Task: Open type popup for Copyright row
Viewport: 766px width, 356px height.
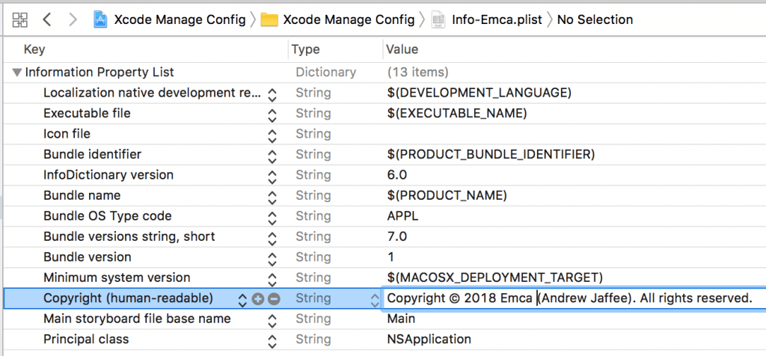Action: point(376,298)
